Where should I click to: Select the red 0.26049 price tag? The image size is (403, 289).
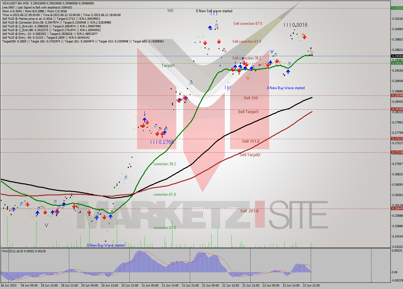(x=397, y=208)
